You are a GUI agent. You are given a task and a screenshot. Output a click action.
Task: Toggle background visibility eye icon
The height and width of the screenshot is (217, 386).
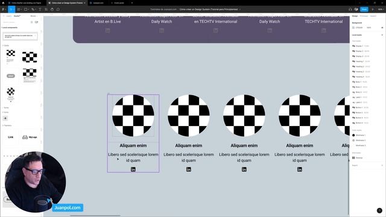click(x=382, y=28)
